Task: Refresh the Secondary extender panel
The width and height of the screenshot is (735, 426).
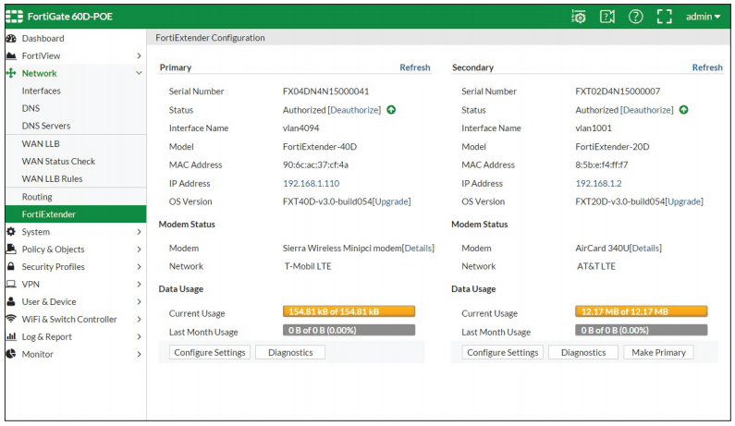Action: tap(707, 67)
